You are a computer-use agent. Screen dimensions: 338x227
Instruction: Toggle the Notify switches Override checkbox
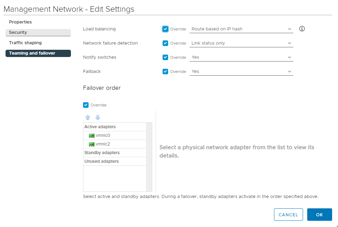[x=165, y=57]
